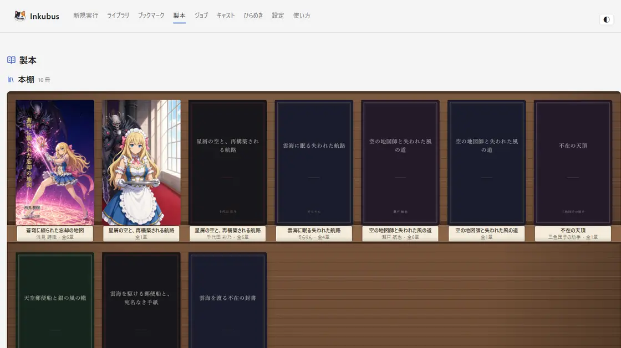Select the 製本 nav tab
621x348 pixels.
tap(179, 15)
